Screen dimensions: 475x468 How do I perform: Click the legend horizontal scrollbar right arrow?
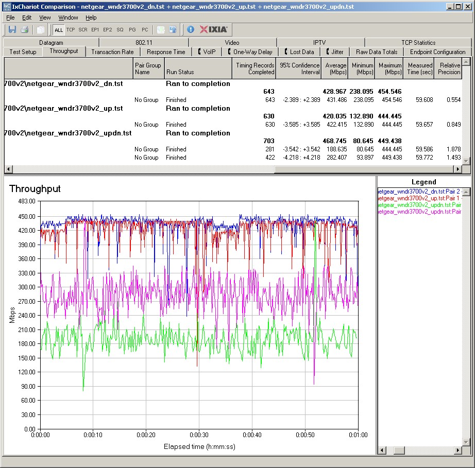[x=457, y=450]
